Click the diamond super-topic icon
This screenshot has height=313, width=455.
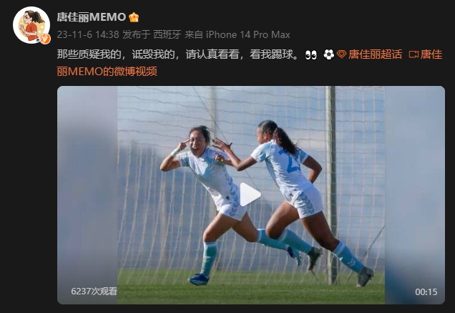341,54
